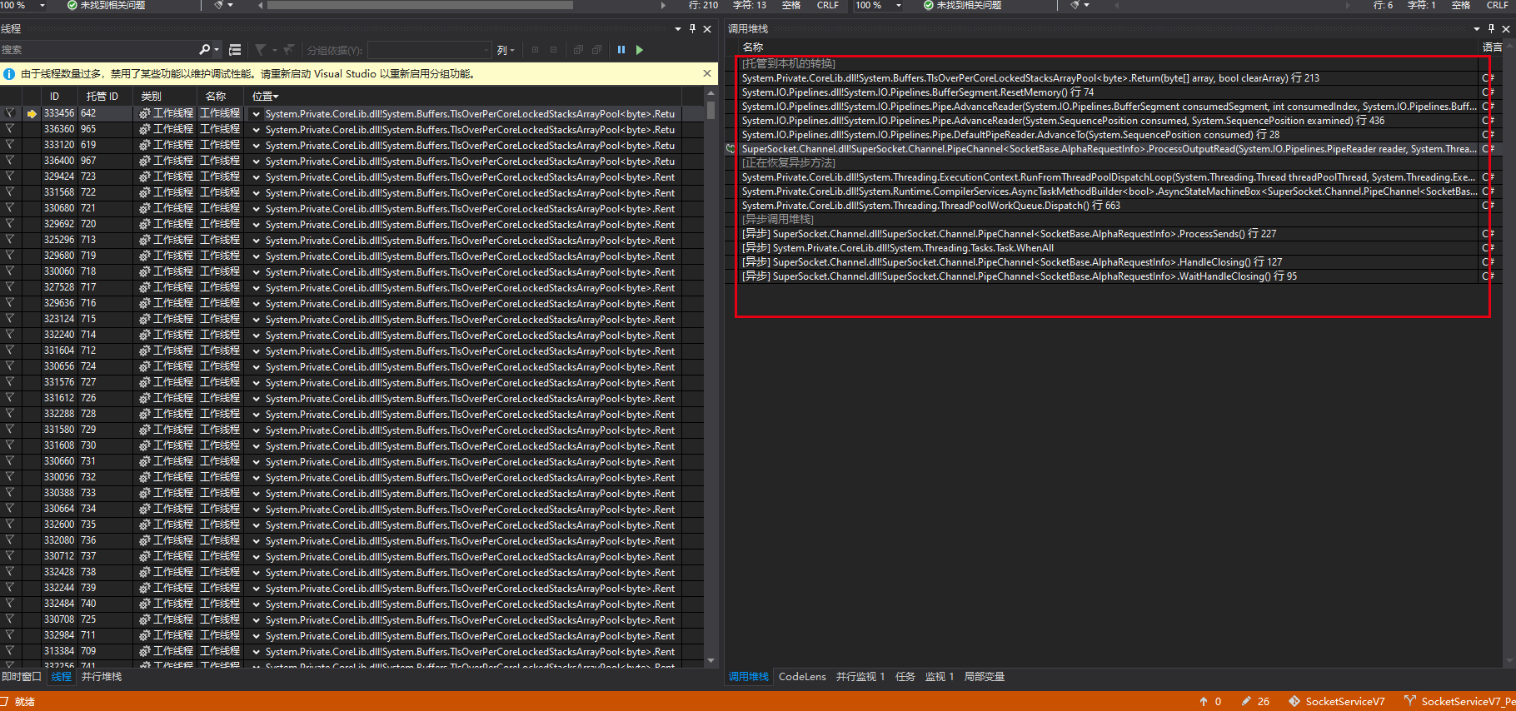Toggle the flag for thread 336360

[x=10, y=129]
